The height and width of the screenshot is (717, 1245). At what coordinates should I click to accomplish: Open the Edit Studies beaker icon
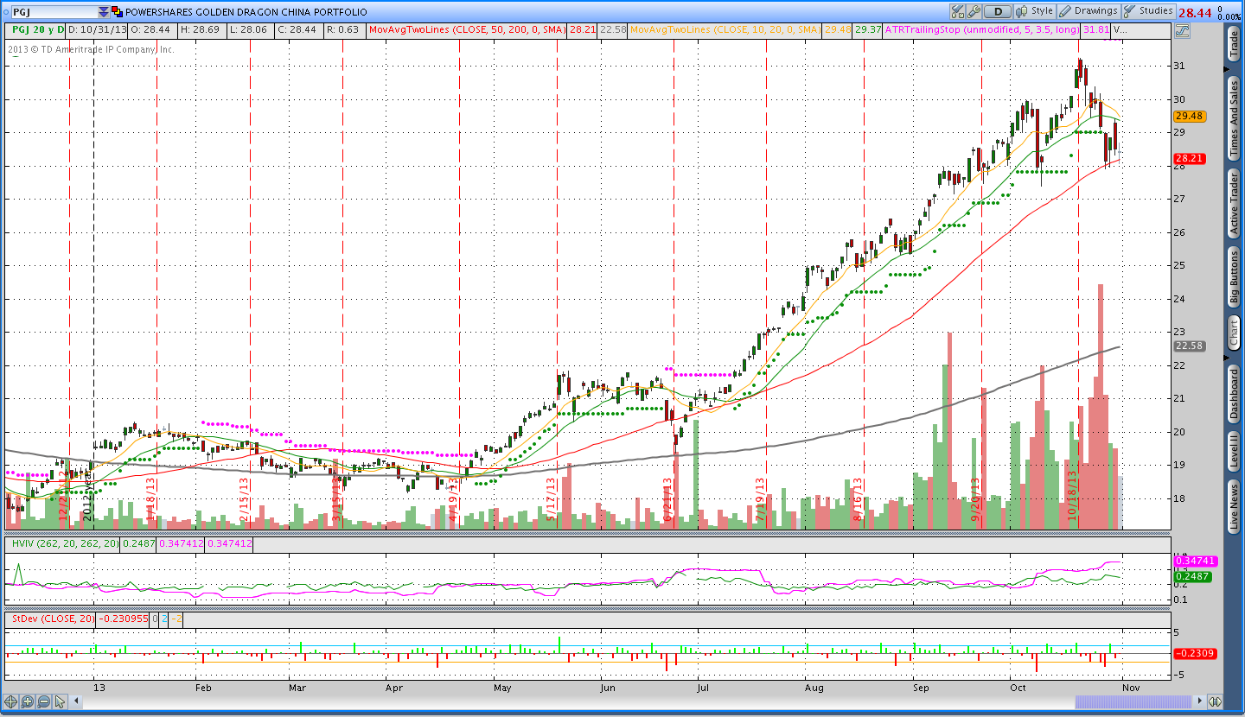(957, 11)
